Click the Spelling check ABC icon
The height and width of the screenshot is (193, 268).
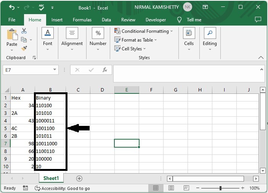click(x=41, y=8)
